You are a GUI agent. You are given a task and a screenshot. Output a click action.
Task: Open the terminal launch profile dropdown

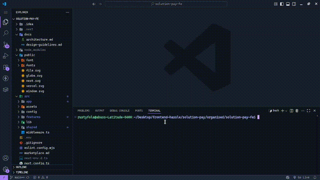click(286, 111)
